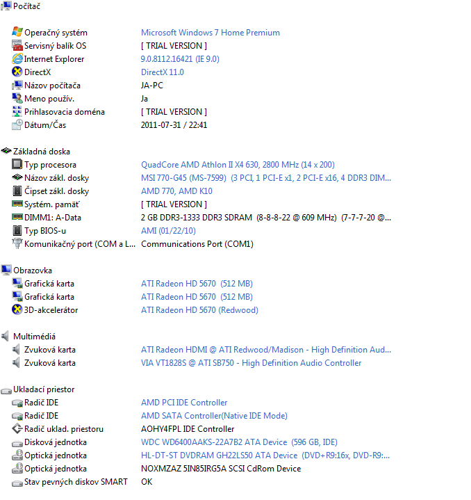The image size is (471, 500).
Task: Click the Základná doska motherboard icon
Action: (x=6, y=151)
